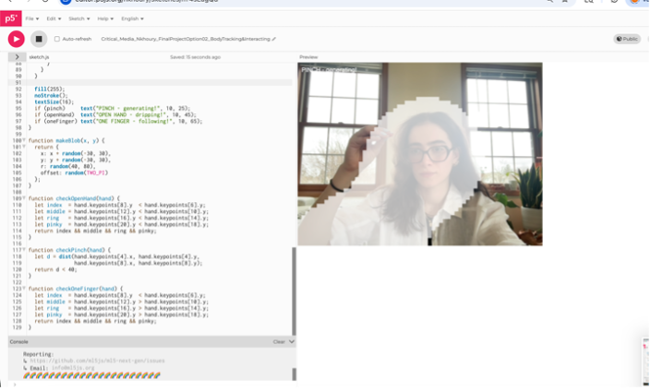The image size is (651, 391).
Task: Click the 'offset: random(TWO_PI)' line
Action: pyautogui.click(x=74, y=172)
